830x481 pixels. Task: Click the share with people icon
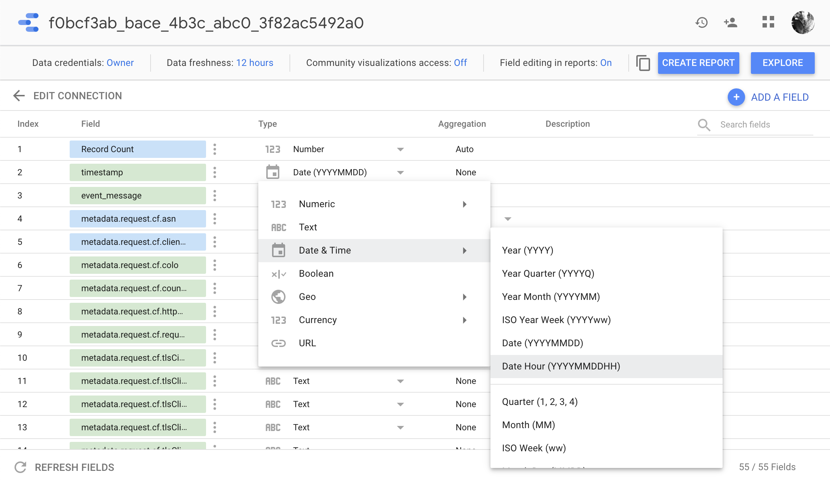(731, 22)
